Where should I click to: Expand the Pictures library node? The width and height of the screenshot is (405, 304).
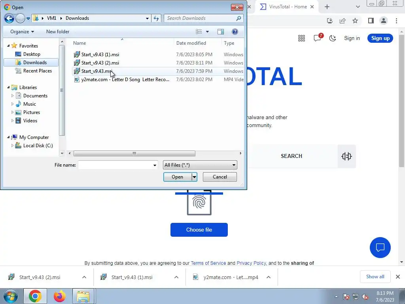tap(12, 112)
